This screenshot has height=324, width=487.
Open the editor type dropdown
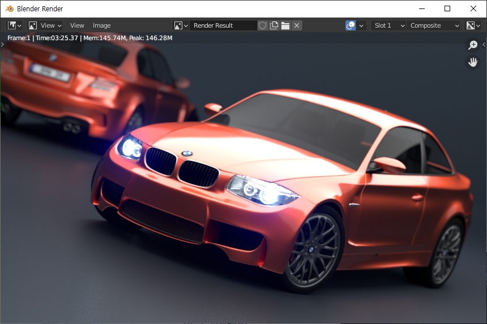14,25
